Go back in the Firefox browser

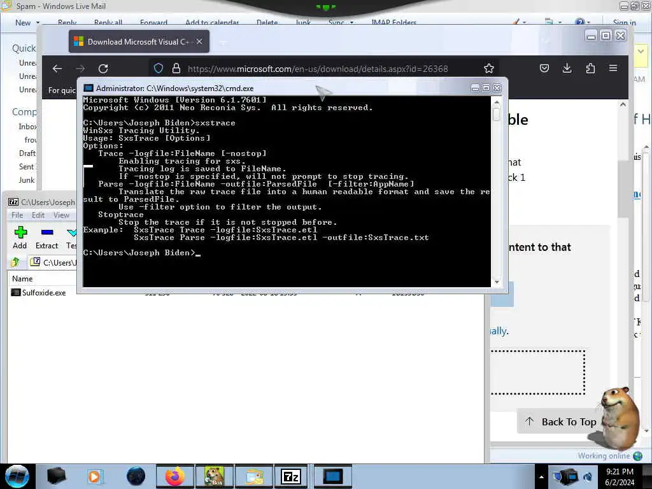point(57,69)
